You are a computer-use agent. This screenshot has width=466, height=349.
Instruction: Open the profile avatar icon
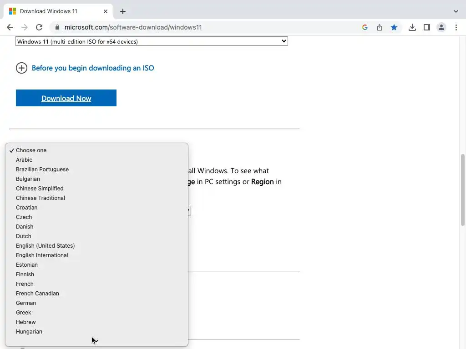point(441,27)
